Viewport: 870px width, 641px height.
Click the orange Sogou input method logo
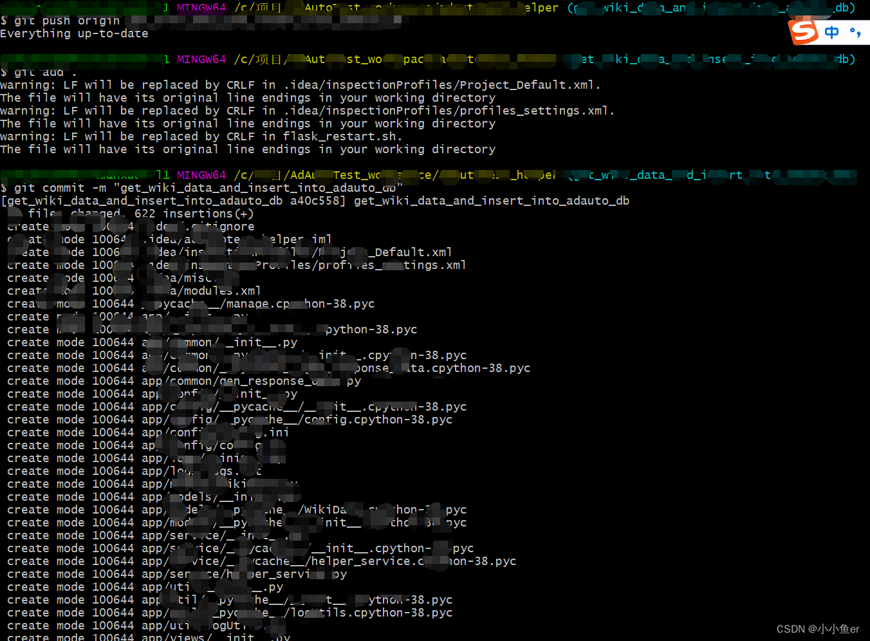point(802,32)
